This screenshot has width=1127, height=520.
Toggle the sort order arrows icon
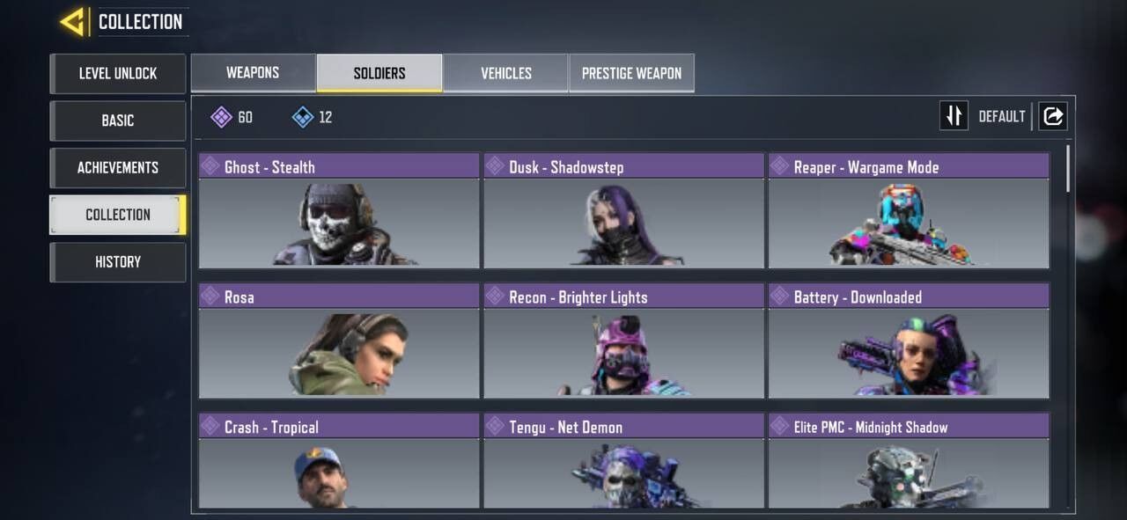click(x=954, y=116)
